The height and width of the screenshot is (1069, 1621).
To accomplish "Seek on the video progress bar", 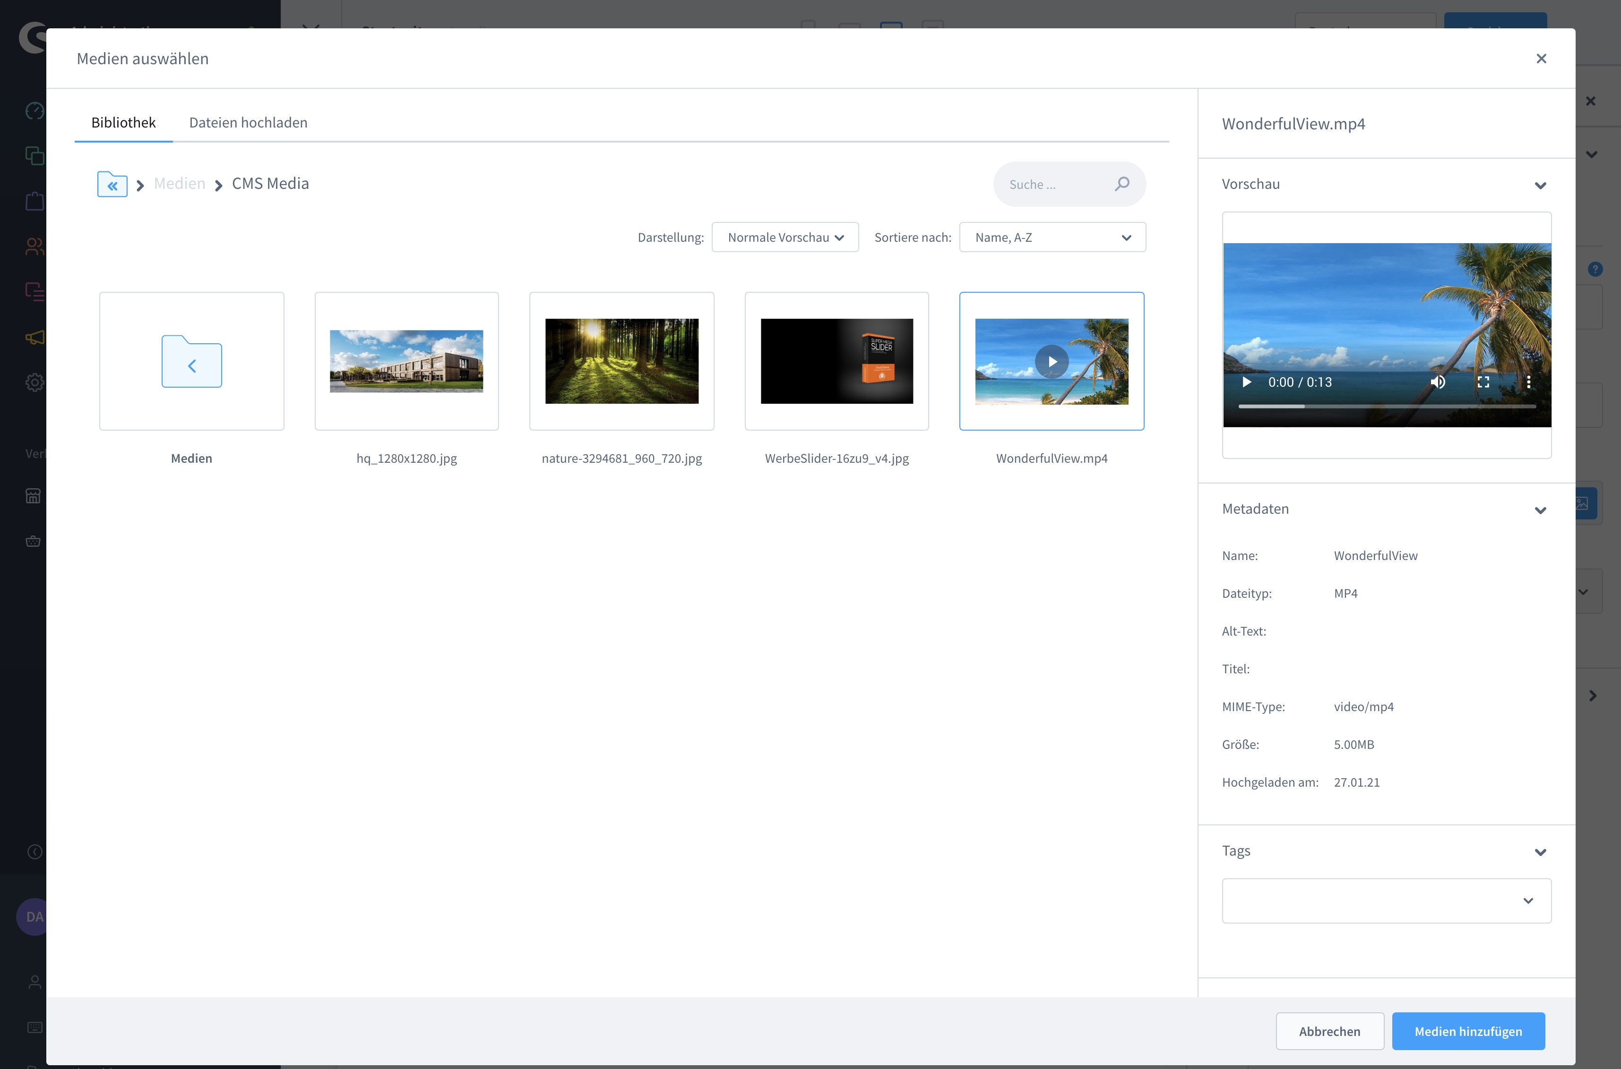I will click(1387, 407).
